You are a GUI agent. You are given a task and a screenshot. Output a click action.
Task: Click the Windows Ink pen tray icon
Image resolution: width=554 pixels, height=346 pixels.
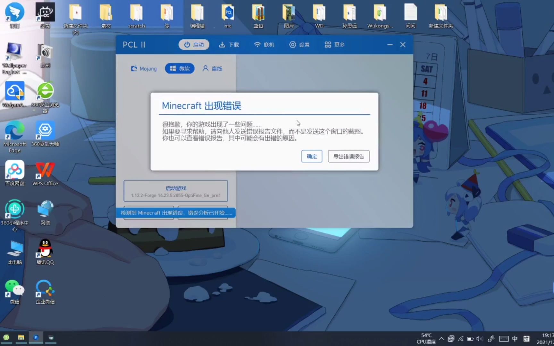pyautogui.click(x=491, y=339)
